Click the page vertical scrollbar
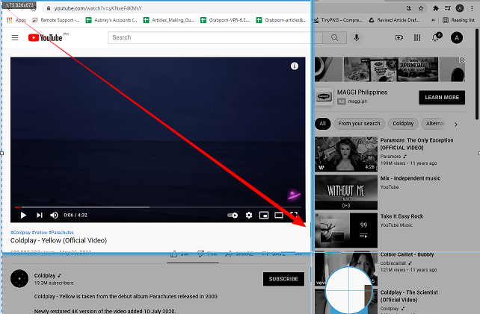 tap(477, 74)
